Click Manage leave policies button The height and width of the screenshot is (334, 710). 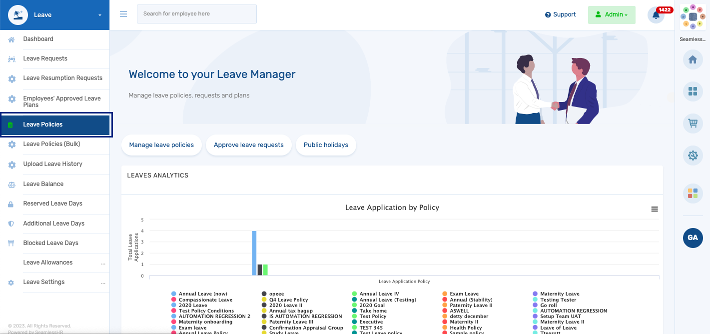(x=161, y=145)
